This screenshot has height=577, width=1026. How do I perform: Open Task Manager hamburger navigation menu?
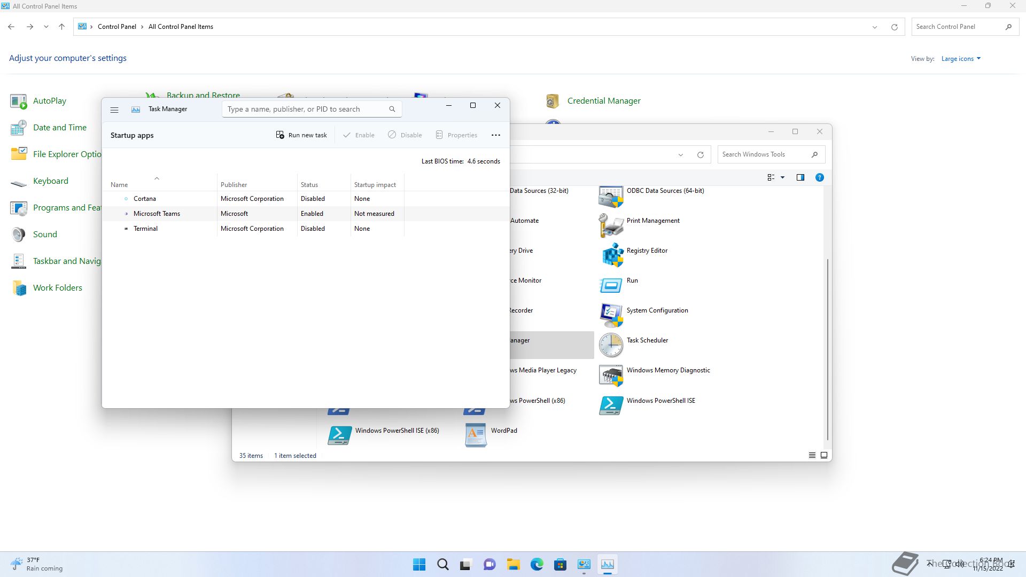pos(114,110)
